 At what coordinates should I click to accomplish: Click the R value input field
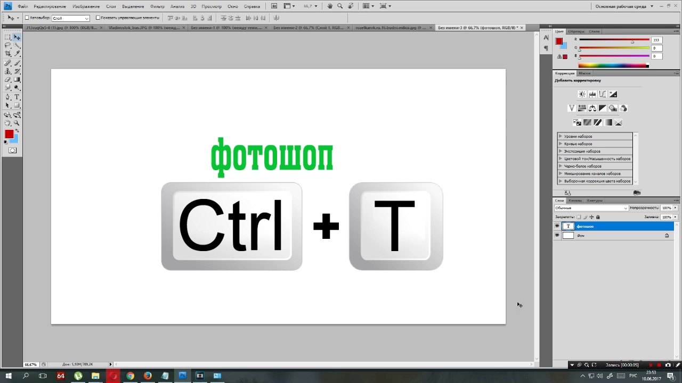pos(656,40)
